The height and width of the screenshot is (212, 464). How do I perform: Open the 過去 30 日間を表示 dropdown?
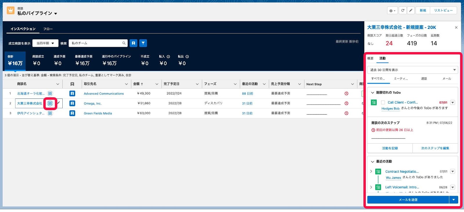tap(413, 70)
